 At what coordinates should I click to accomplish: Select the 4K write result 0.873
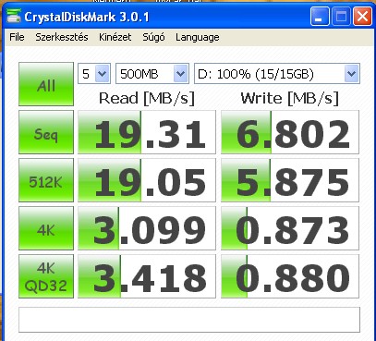click(290, 228)
